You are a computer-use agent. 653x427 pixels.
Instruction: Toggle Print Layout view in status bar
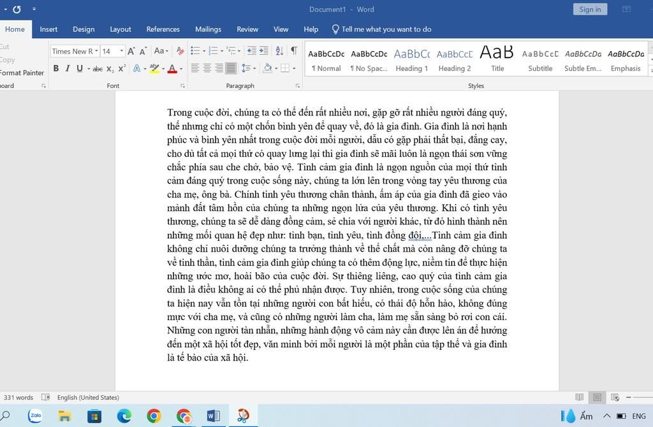click(597, 397)
